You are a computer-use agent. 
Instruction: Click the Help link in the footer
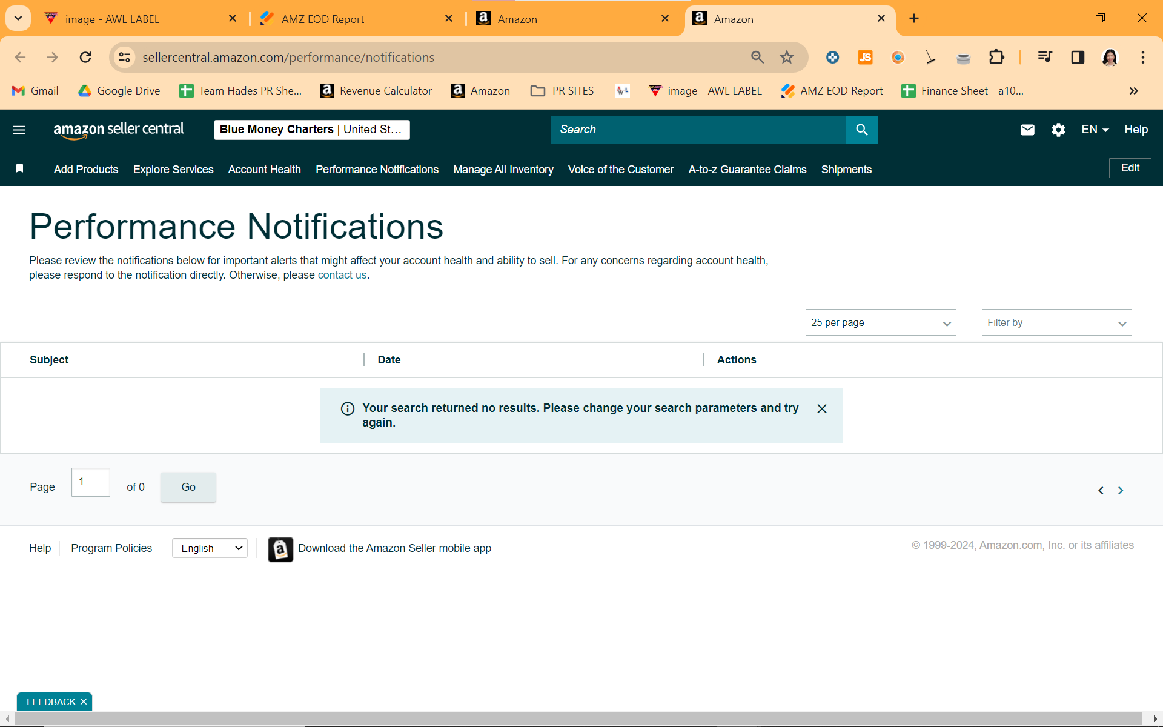point(40,548)
